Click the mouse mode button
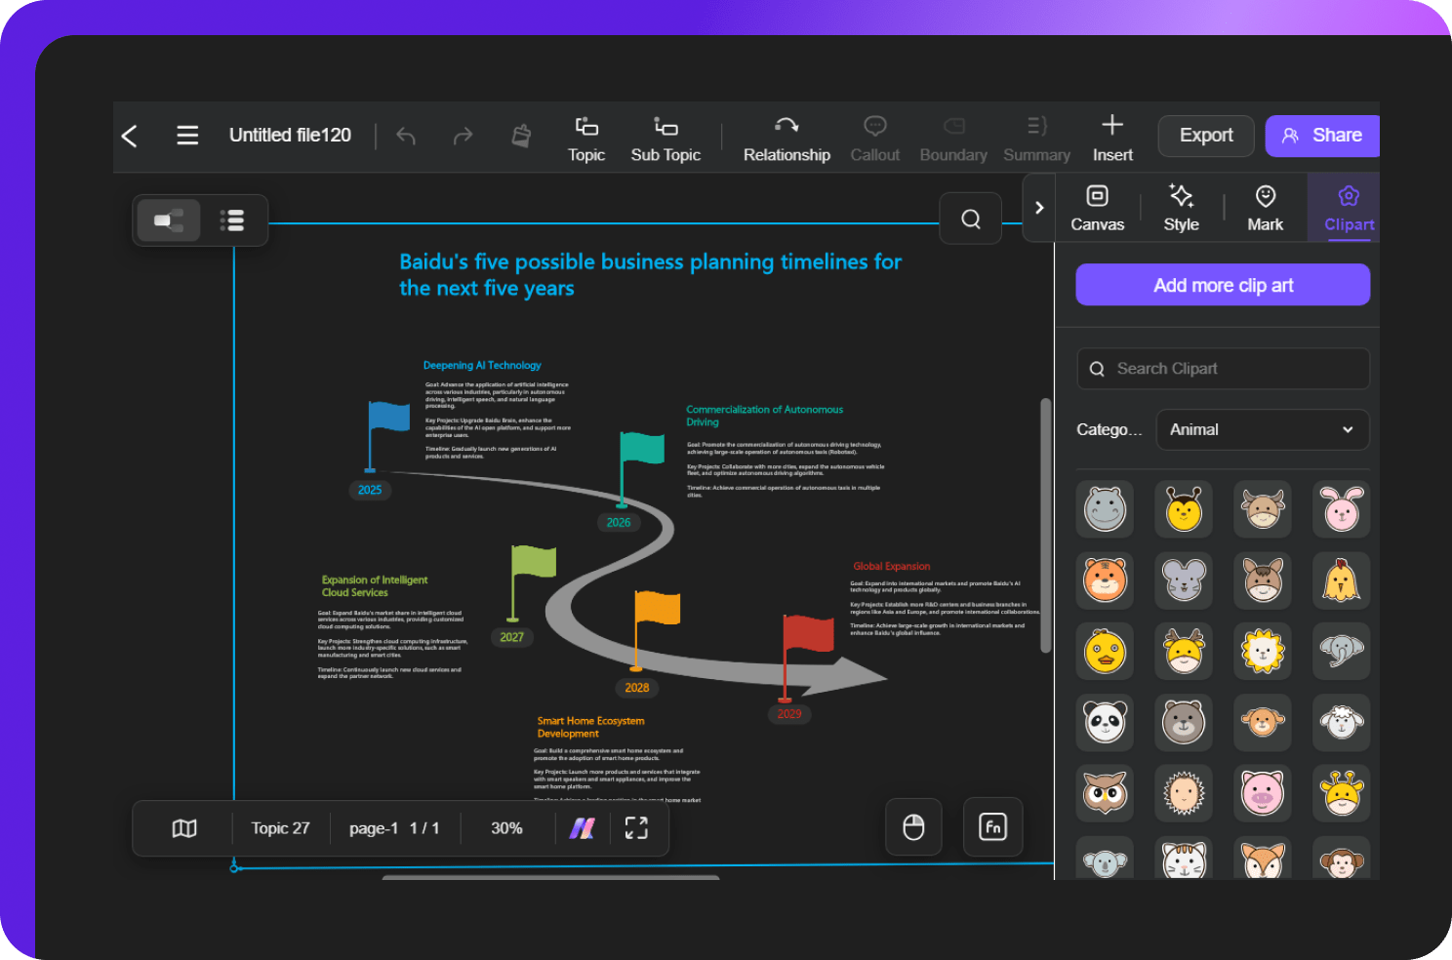Screen dimensions: 1452x960 click(914, 827)
